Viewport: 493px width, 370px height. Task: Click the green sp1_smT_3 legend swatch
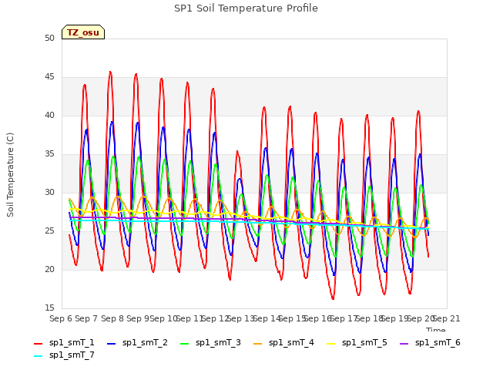185,344
